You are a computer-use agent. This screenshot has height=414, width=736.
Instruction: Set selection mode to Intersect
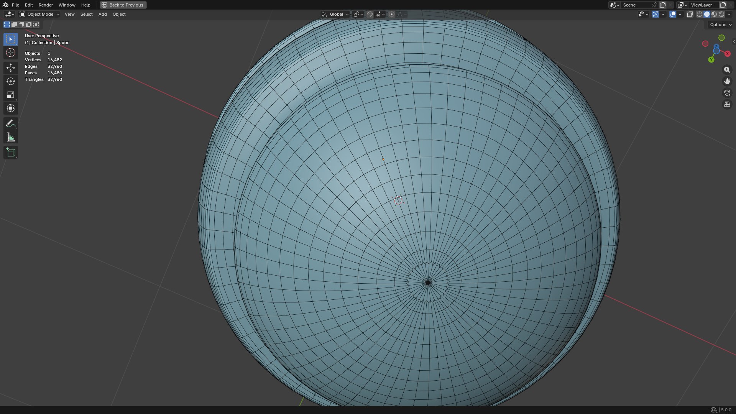click(x=36, y=25)
